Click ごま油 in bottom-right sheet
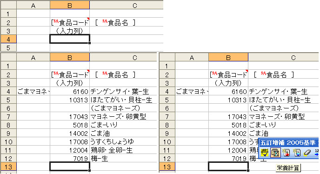The height and width of the screenshot is (174, 320). (259, 133)
